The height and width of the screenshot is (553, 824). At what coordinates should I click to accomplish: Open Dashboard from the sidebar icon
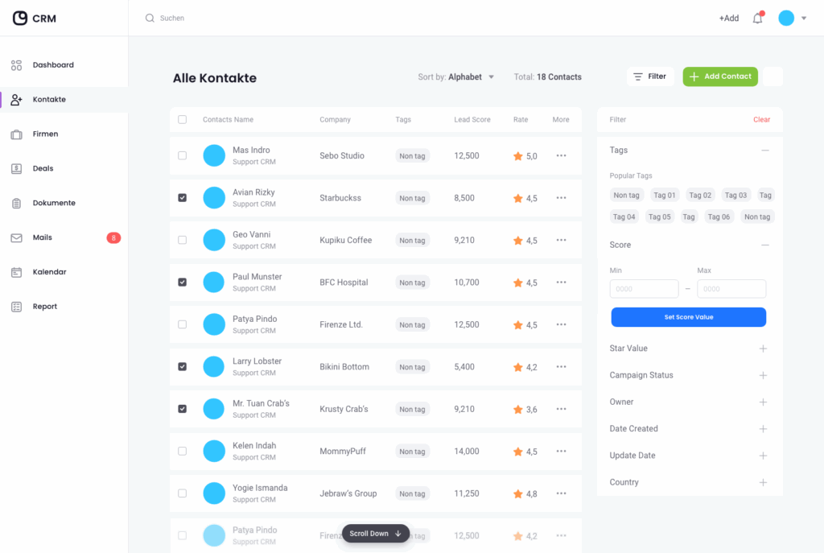coord(16,65)
